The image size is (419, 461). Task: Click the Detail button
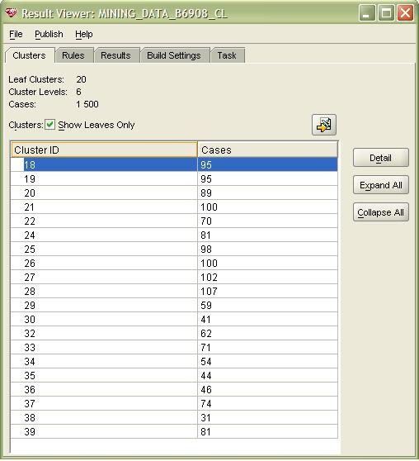(x=381, y=158)
